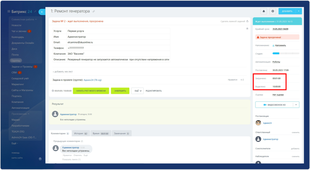310x170 pixels.
Task: Expand the ВИДЕОЗВОНОК HD dropdown arrow
Action: [296, 105]
